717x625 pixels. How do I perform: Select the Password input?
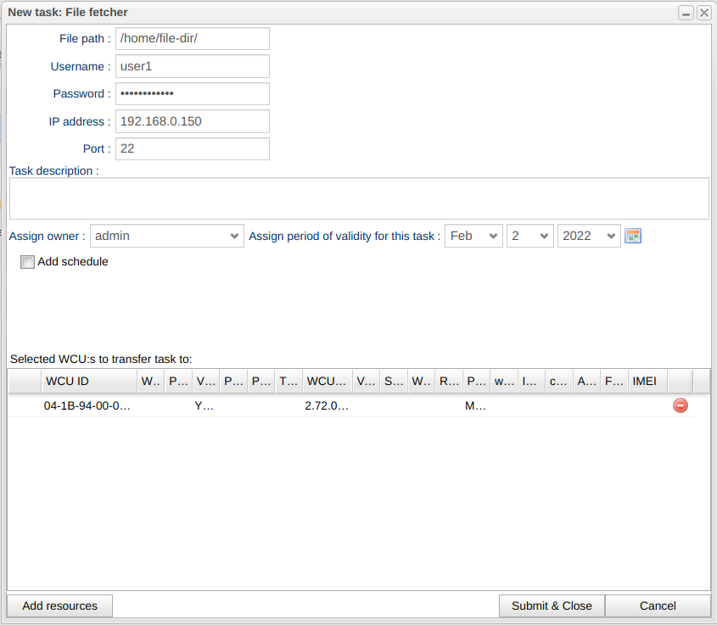(x=192, y=93)
